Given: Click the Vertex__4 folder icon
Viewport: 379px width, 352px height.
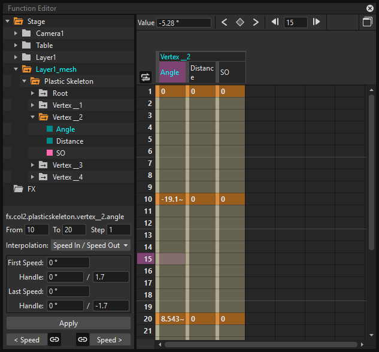Looking at the screenshot, I should [43, 177].
